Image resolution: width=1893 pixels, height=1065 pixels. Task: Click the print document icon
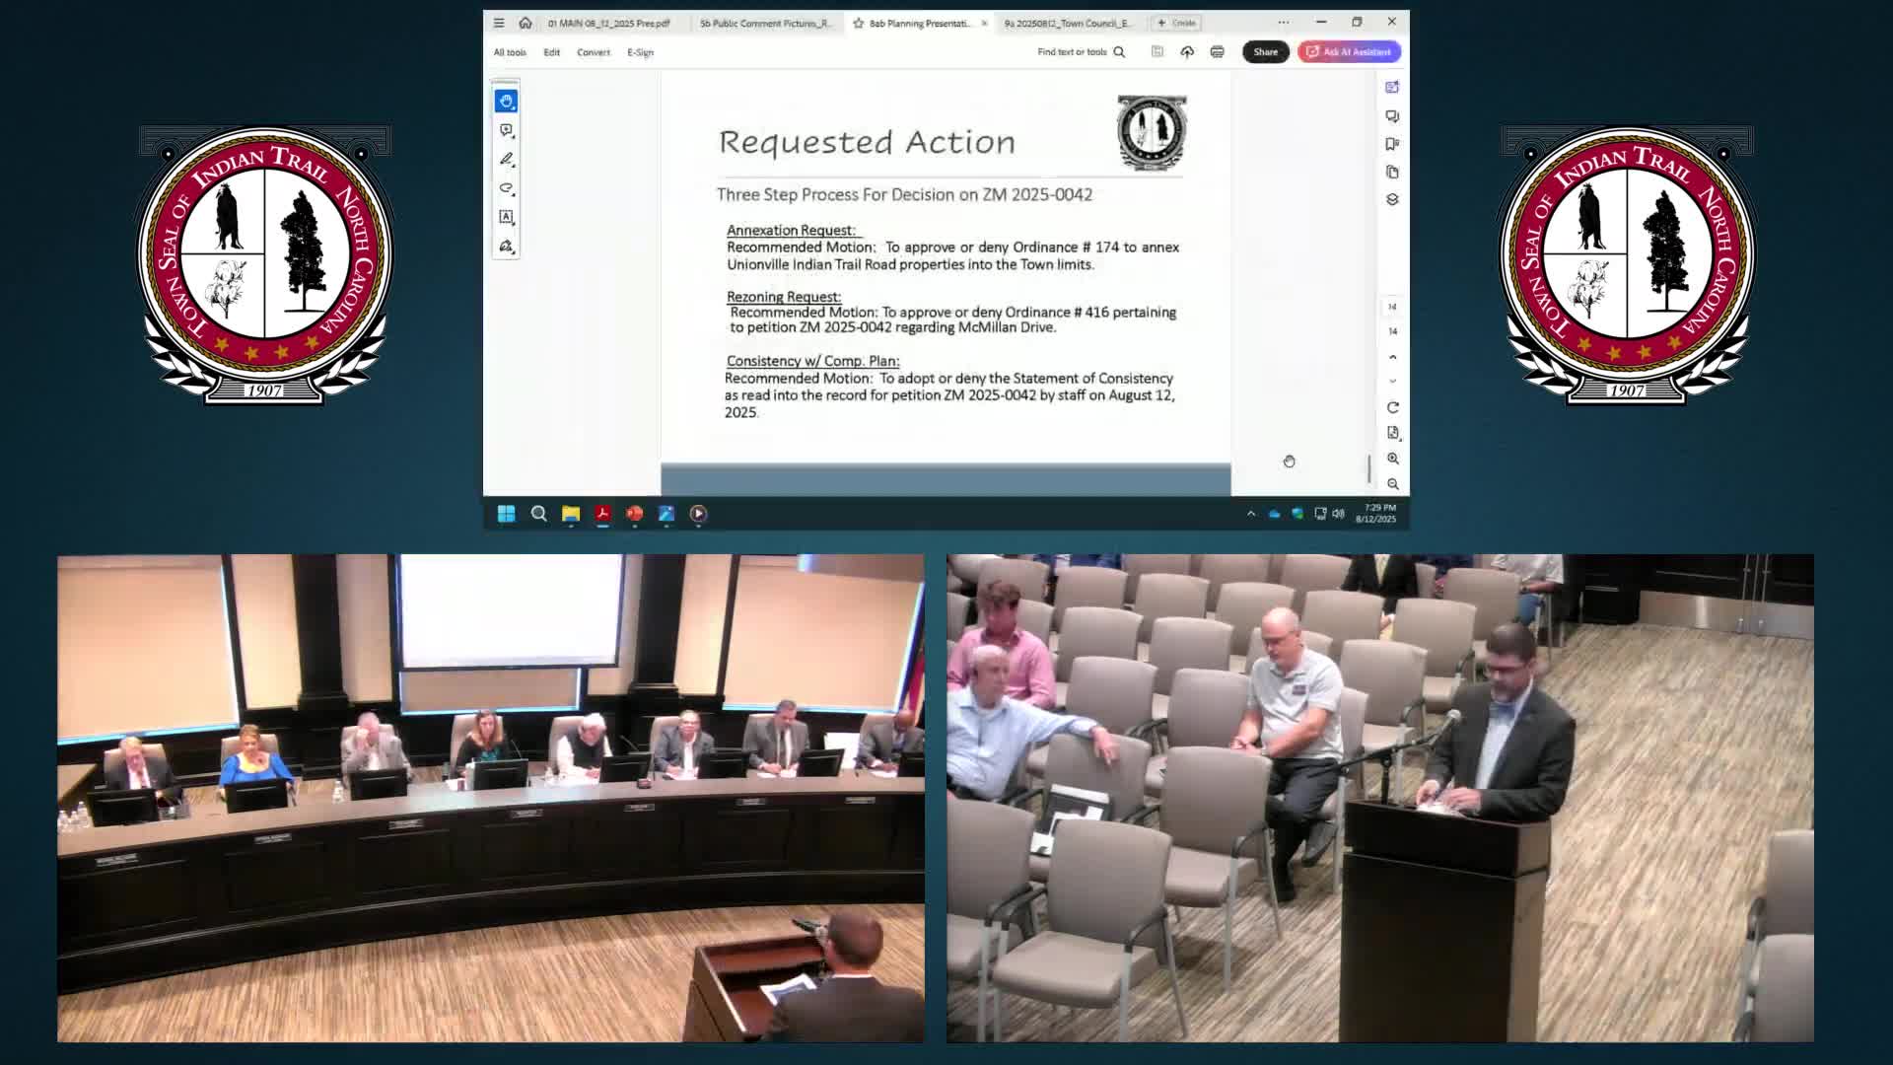(x=1217, y=52)
